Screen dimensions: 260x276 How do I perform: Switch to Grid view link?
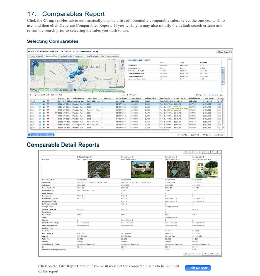tap(216, 95)
